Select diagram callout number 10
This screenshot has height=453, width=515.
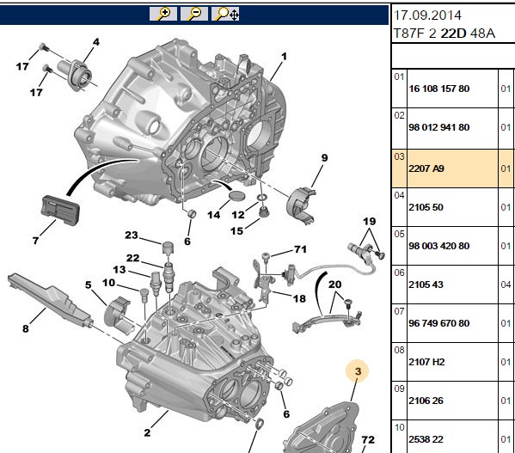click(108, 283)
